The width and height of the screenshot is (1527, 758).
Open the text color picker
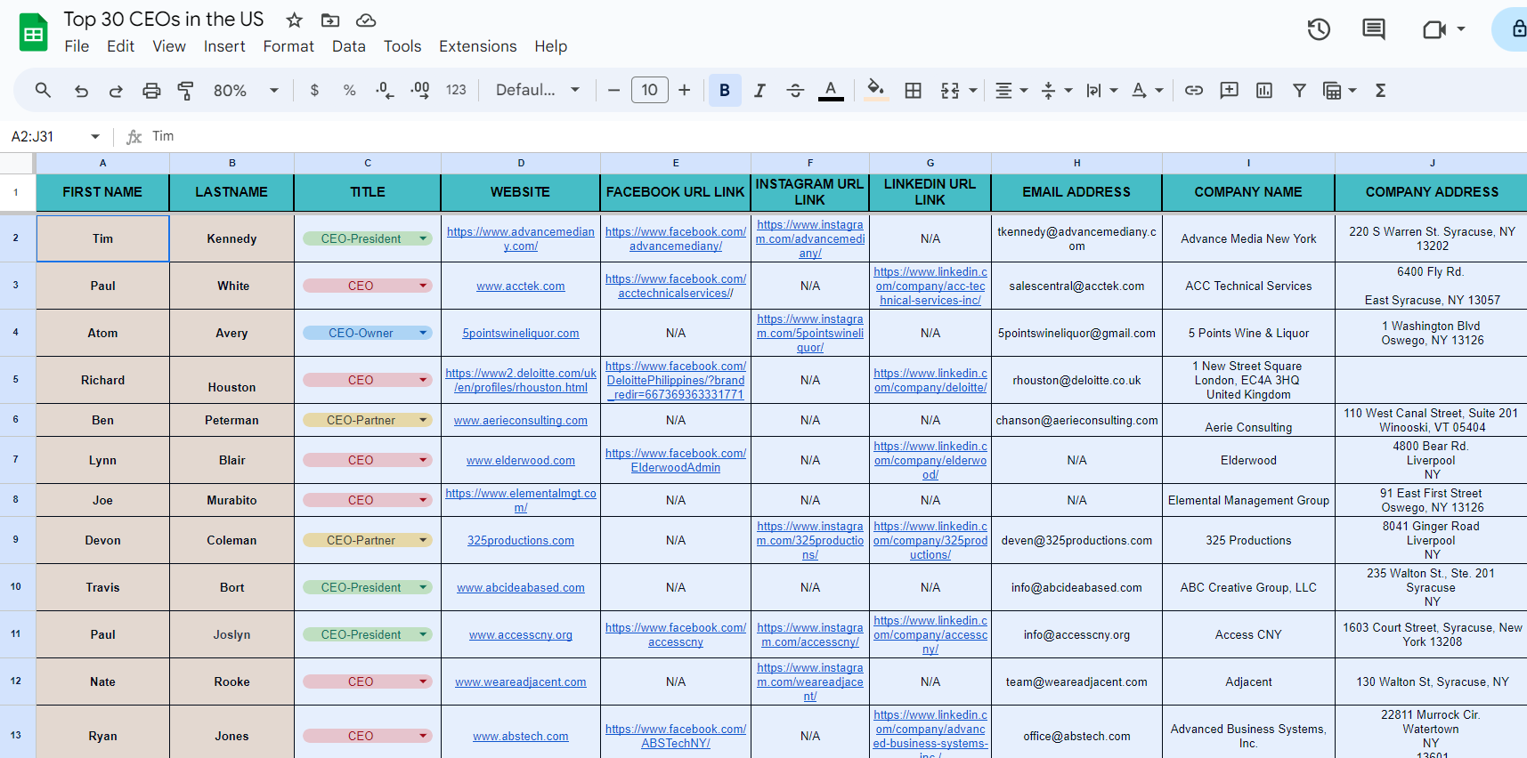(831, 90)
